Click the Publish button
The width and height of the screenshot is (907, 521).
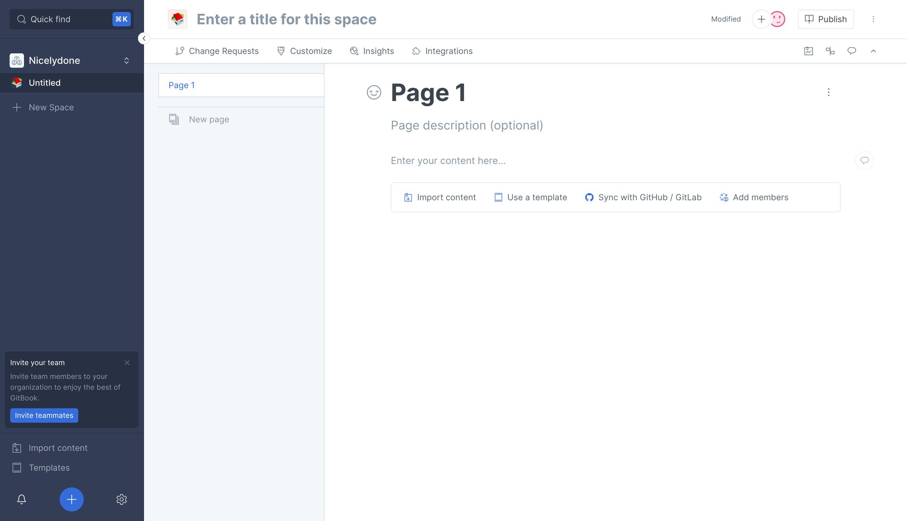(x=825, y=19)
